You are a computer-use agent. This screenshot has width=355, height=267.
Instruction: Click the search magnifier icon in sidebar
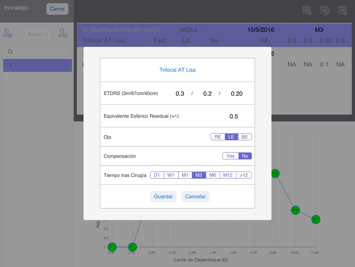(10, 52)
